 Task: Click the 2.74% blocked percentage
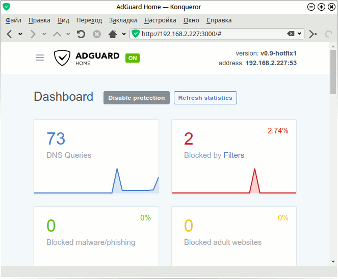278,131
